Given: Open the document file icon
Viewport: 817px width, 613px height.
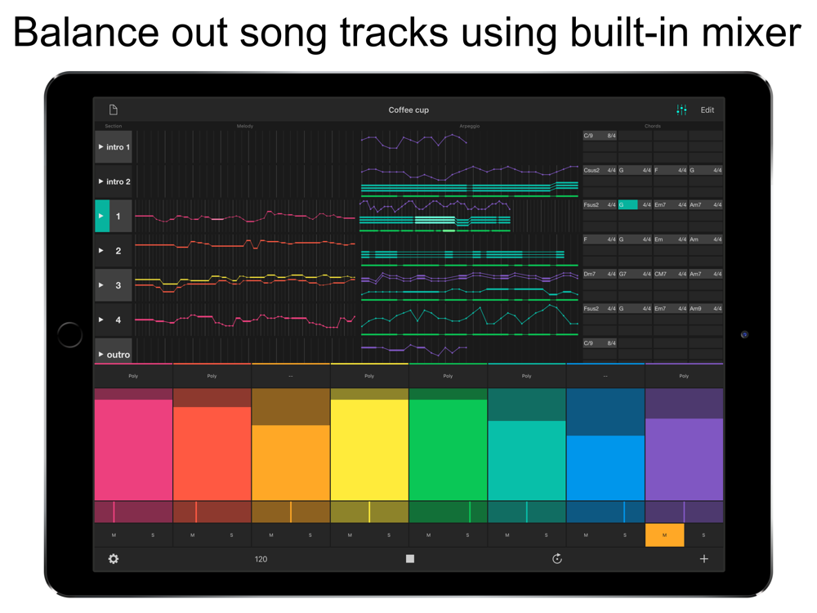Looking at the screenshot, I should click(113, 110).
